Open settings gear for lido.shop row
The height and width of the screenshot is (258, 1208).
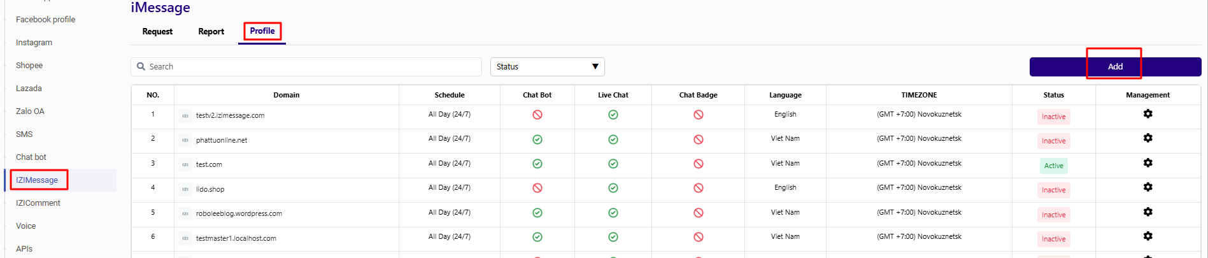click(x=1148, y=187)
